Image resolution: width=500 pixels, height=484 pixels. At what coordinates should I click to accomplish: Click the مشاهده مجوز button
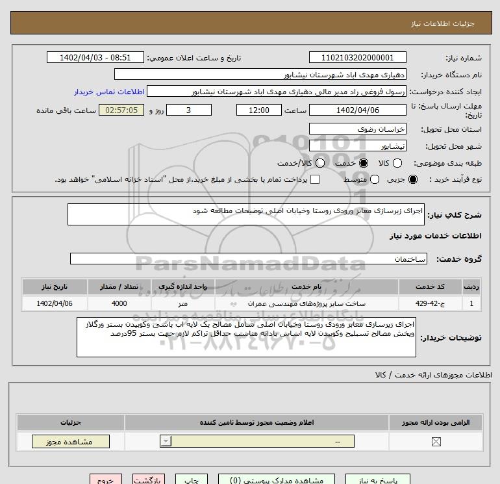click(x=71, y=442)
